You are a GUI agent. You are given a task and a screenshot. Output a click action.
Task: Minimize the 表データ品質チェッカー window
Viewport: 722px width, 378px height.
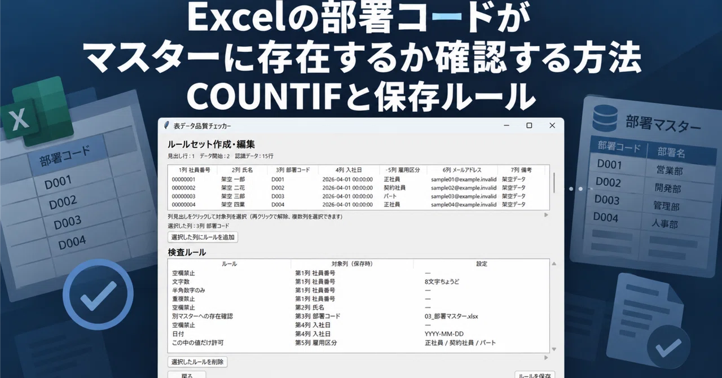pos(506,125)
